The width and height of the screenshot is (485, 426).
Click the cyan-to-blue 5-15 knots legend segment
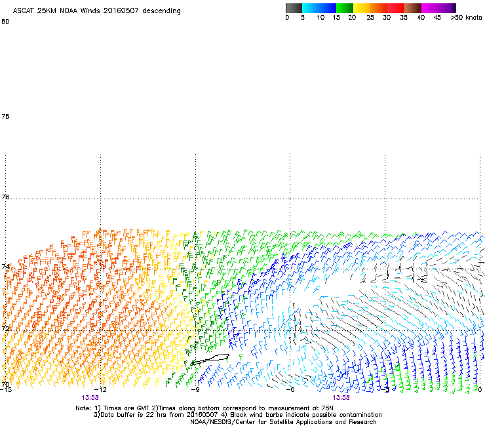[319, 8]
